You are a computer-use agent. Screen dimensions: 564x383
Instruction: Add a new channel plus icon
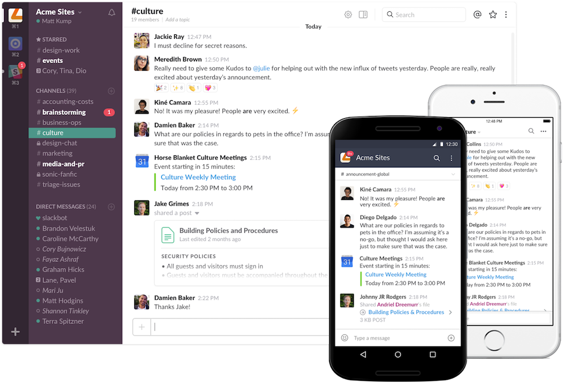[x=111, y=91]
